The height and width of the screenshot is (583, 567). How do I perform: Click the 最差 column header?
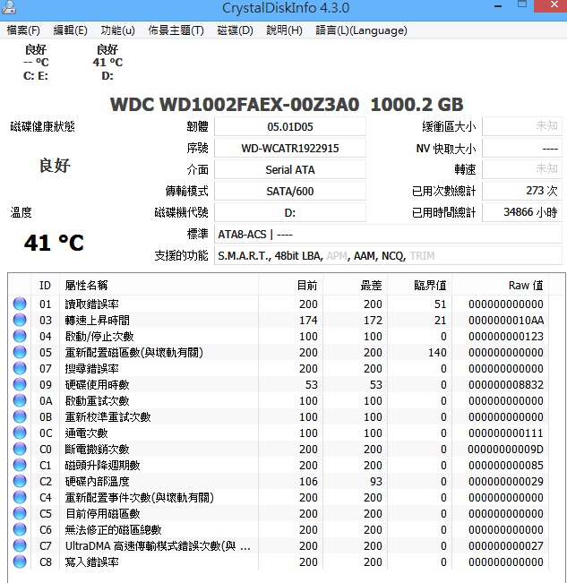click(x=355, y=285)
